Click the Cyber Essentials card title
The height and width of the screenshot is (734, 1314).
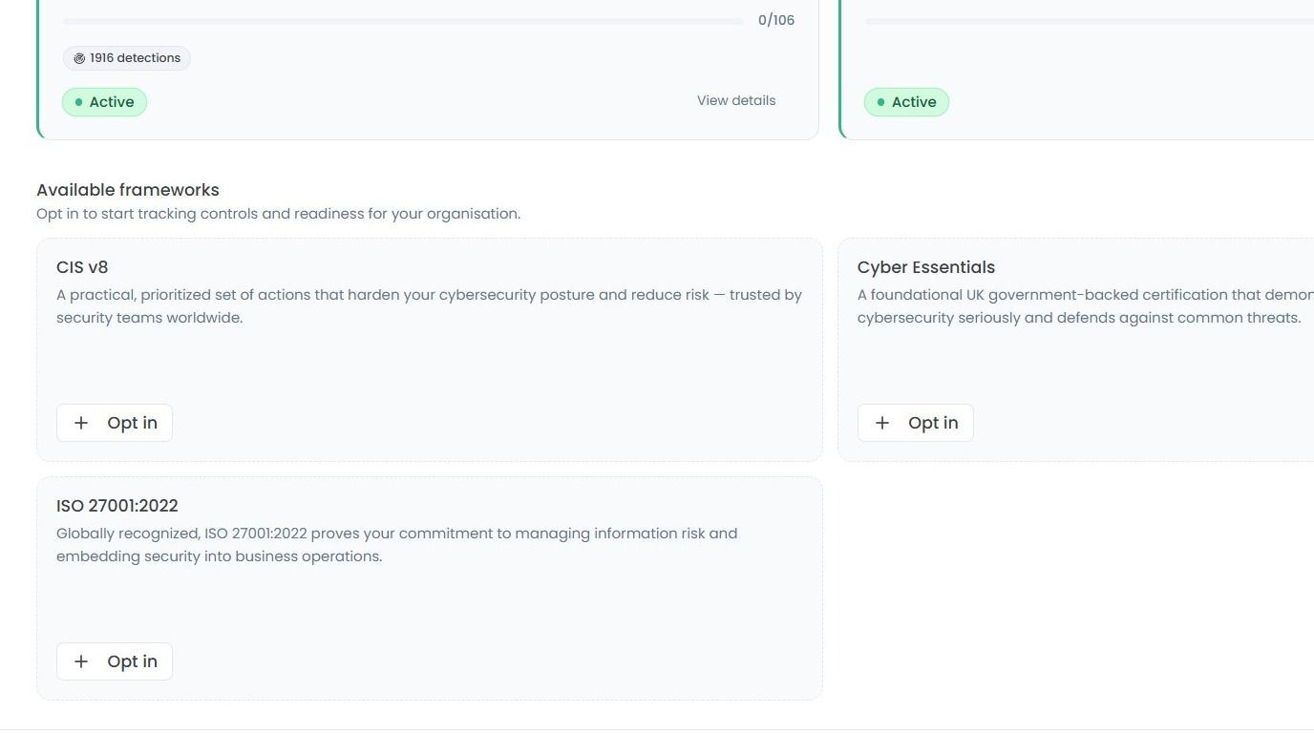(926, 267)
